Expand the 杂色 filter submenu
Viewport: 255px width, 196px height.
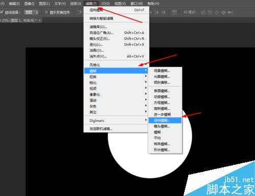[116, 106]
